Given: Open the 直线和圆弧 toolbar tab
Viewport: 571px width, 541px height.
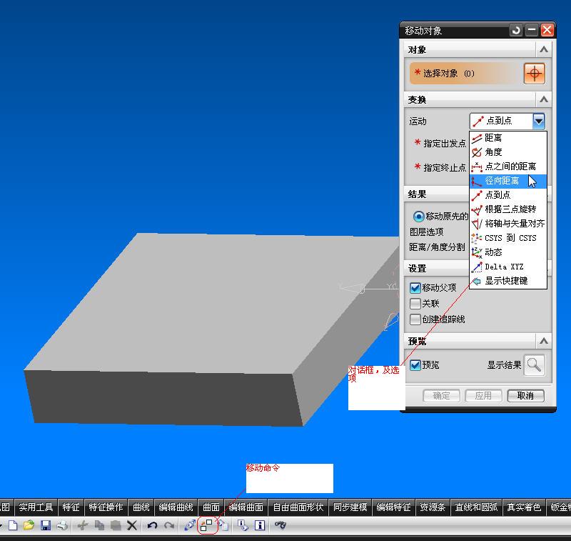Looking at the screenshot, I should pos(476,507).
